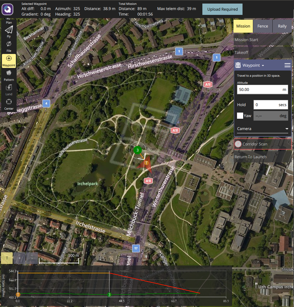Click the Gradient 0 deg value
The image size is (294, 307).
[45, 14]
